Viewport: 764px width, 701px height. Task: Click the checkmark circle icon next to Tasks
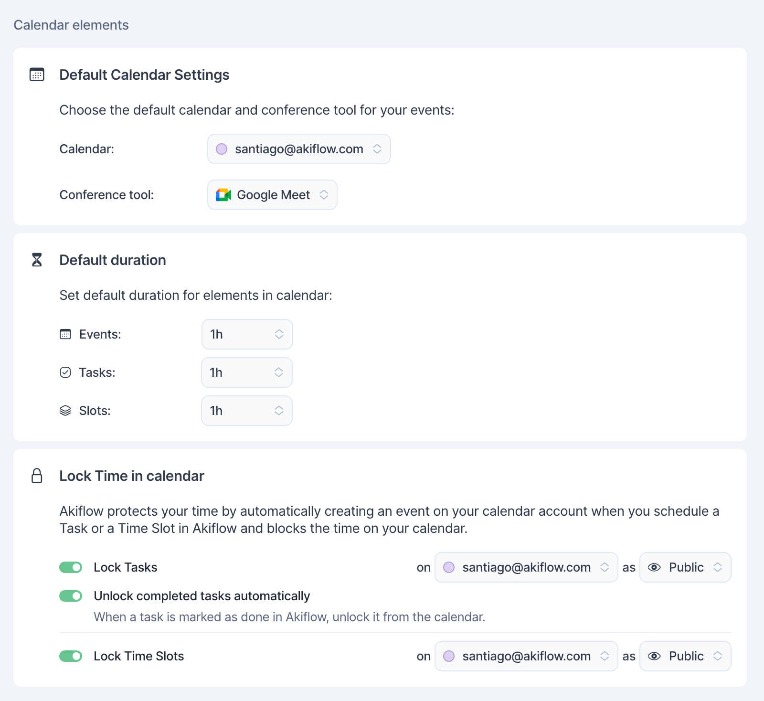tap(65, 372)
